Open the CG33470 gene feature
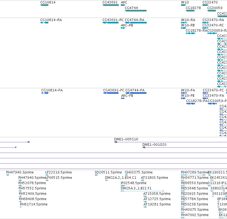Image resolution: width=227 pixels, height=219 pixels. 206,5
